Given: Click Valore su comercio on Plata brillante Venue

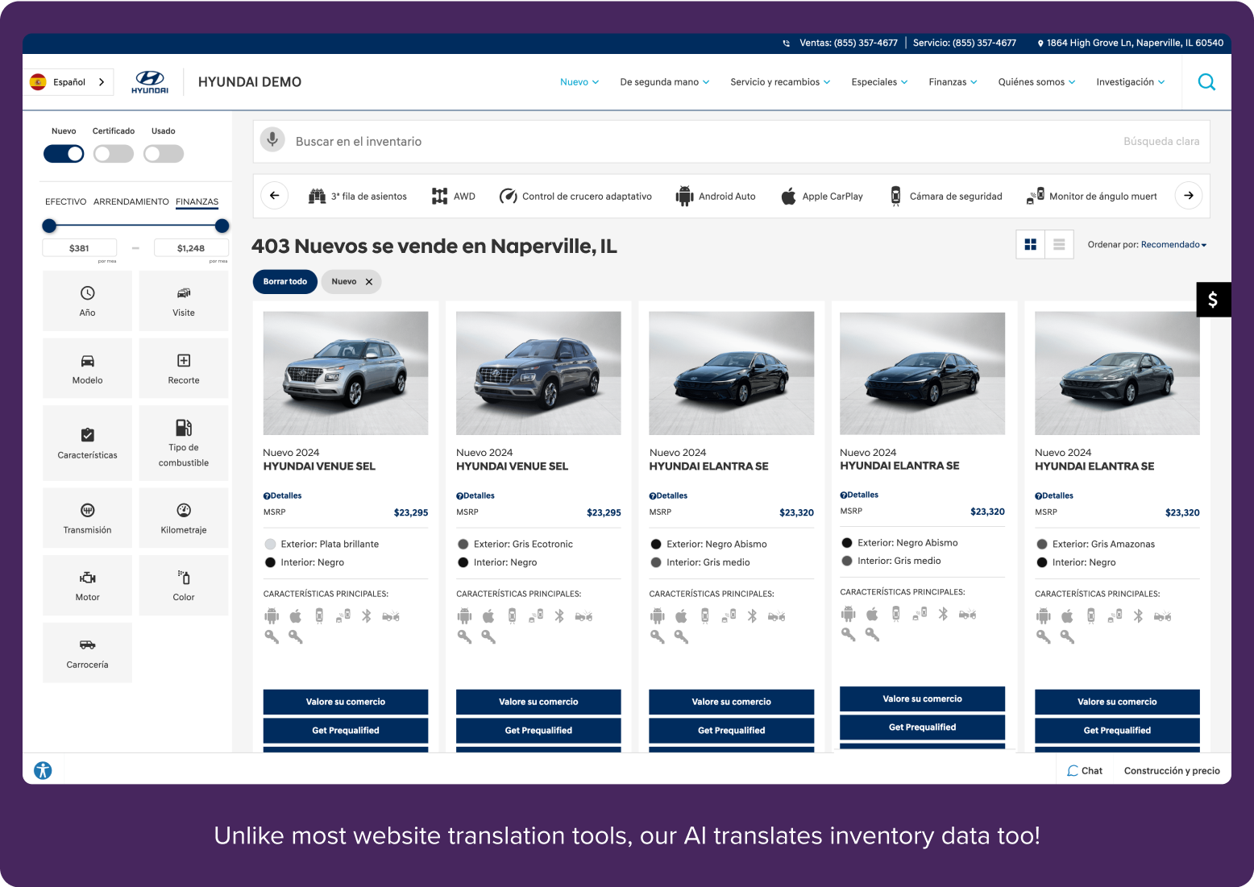Looking at the screenshot, I should (346, 702).
